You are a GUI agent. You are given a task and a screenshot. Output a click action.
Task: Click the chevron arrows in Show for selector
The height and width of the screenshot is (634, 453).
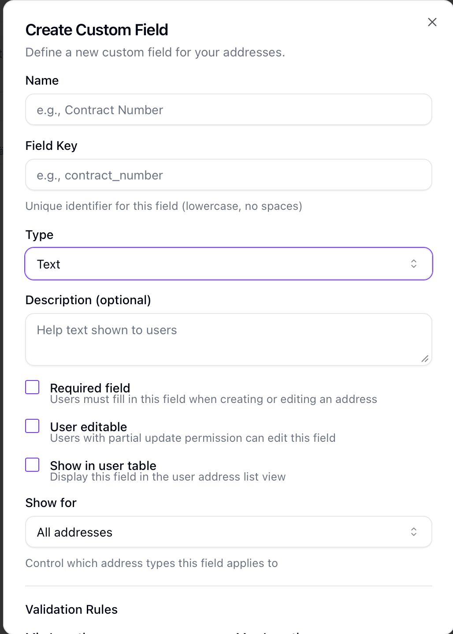coord(414,532)
